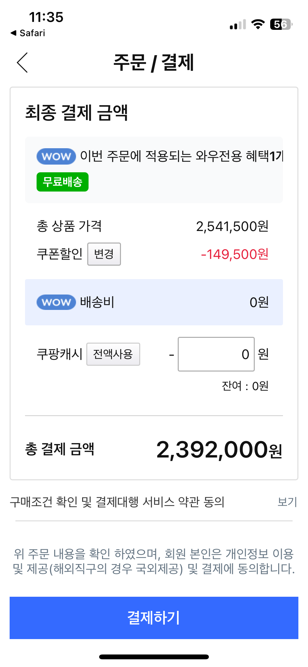The height and width of the screenshot is (667, 308).
Task: Tap the Wi-Fi status icon
Action: coord(258,24)
